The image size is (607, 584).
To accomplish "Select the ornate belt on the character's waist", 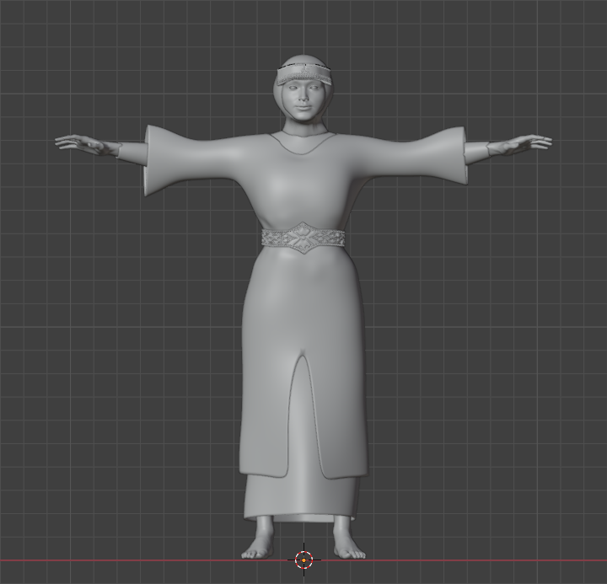I will [303, 238].
